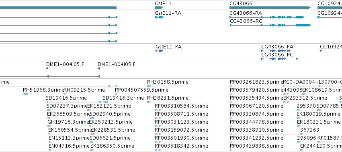The image size is (342, 152).
Task: Click the GstE11-PA protein glyph
Action: coord(159,51)
